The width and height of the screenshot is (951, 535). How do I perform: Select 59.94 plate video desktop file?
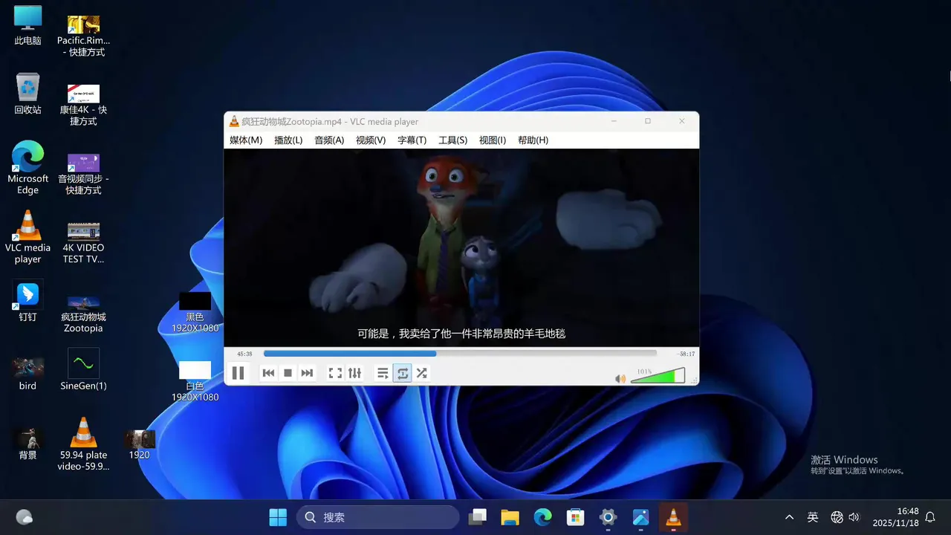coord(83,444)
